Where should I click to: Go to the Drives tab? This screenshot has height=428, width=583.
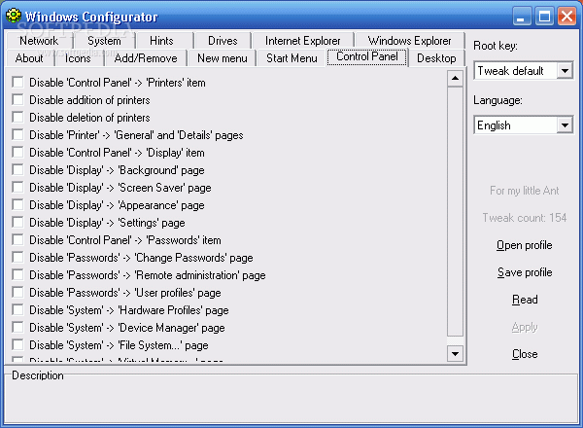223,41
